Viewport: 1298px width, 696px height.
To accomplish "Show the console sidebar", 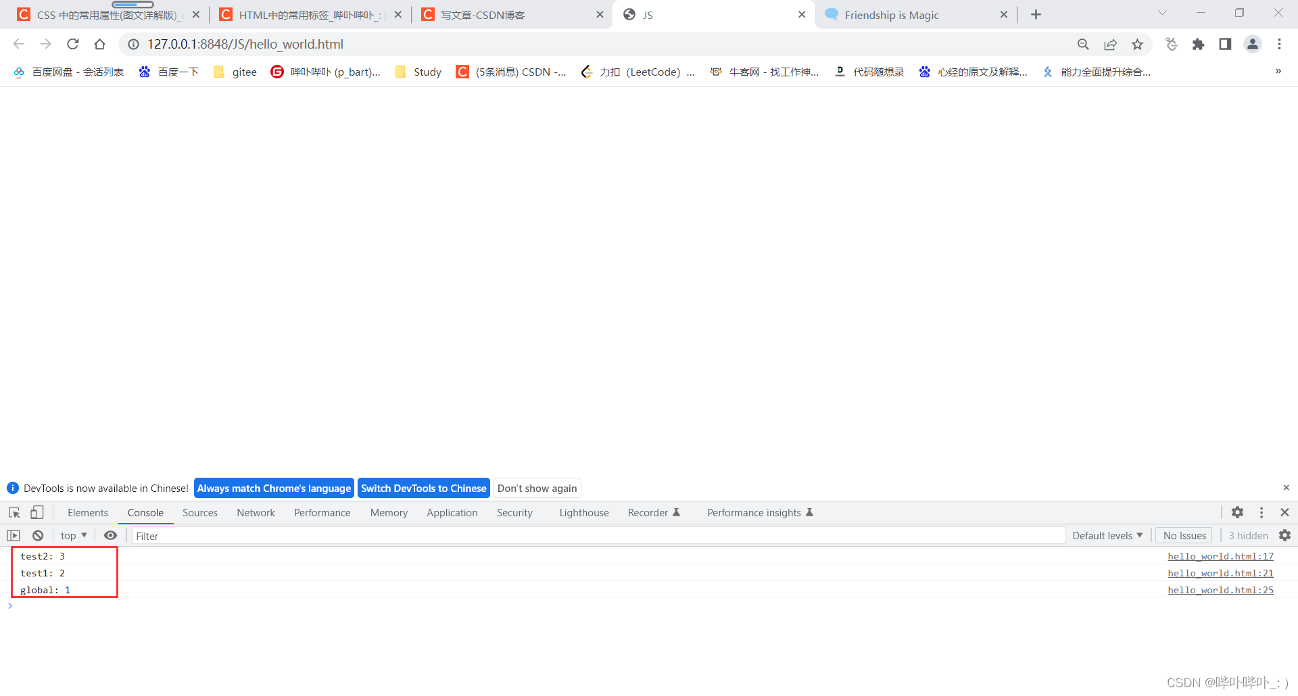I will 14,535.
